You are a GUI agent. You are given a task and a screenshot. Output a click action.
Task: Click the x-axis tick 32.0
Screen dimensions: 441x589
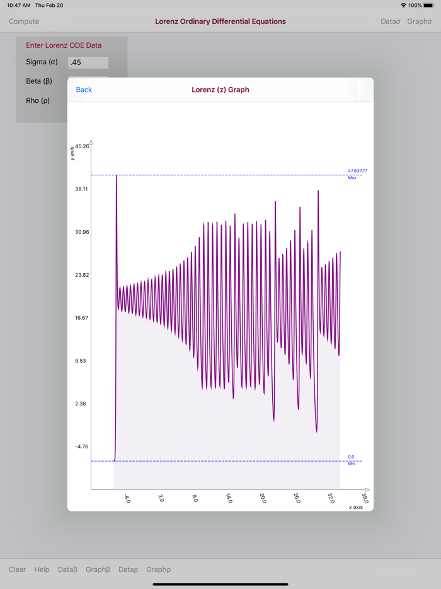tap(331, 498)
